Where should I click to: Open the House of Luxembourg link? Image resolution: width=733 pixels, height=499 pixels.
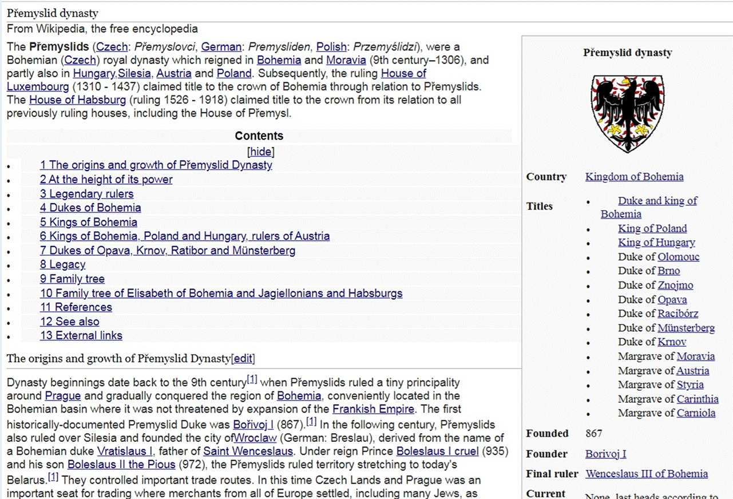coord(403,73)
